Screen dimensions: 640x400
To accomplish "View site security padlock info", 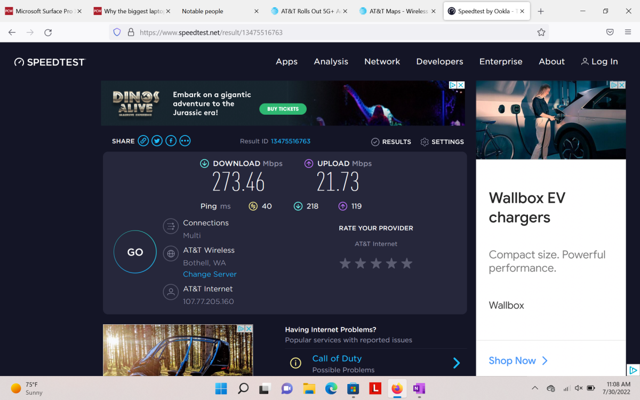I will (x=131, y=33).
